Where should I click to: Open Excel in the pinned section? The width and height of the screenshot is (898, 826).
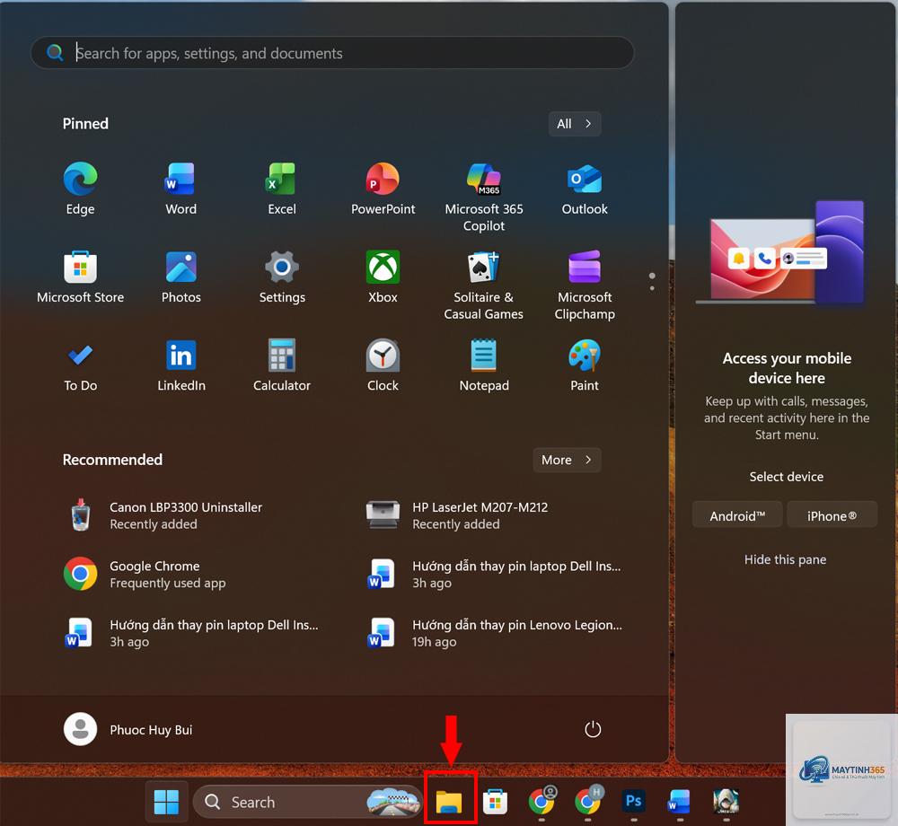(x=282, y=189)
